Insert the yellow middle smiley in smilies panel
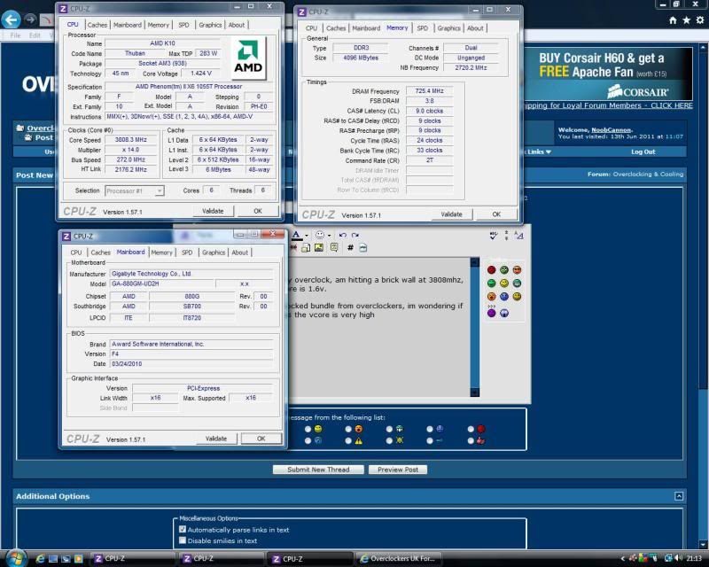Screen dimensions: 709x567 (504, 283)
